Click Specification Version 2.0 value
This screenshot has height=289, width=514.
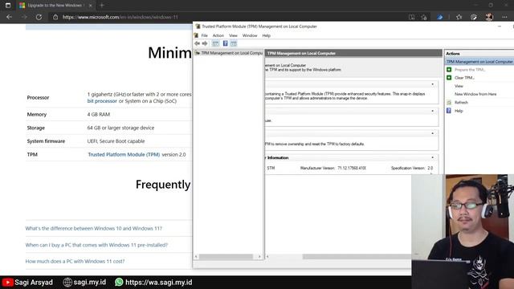click(x=430, y=168)
